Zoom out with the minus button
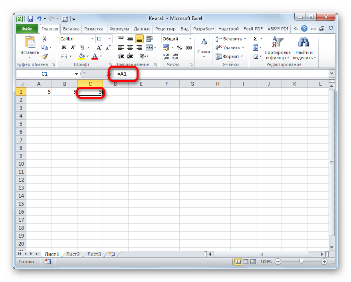Image resolution: width=351 pixels, height=282 pixels. pos(278,262)
